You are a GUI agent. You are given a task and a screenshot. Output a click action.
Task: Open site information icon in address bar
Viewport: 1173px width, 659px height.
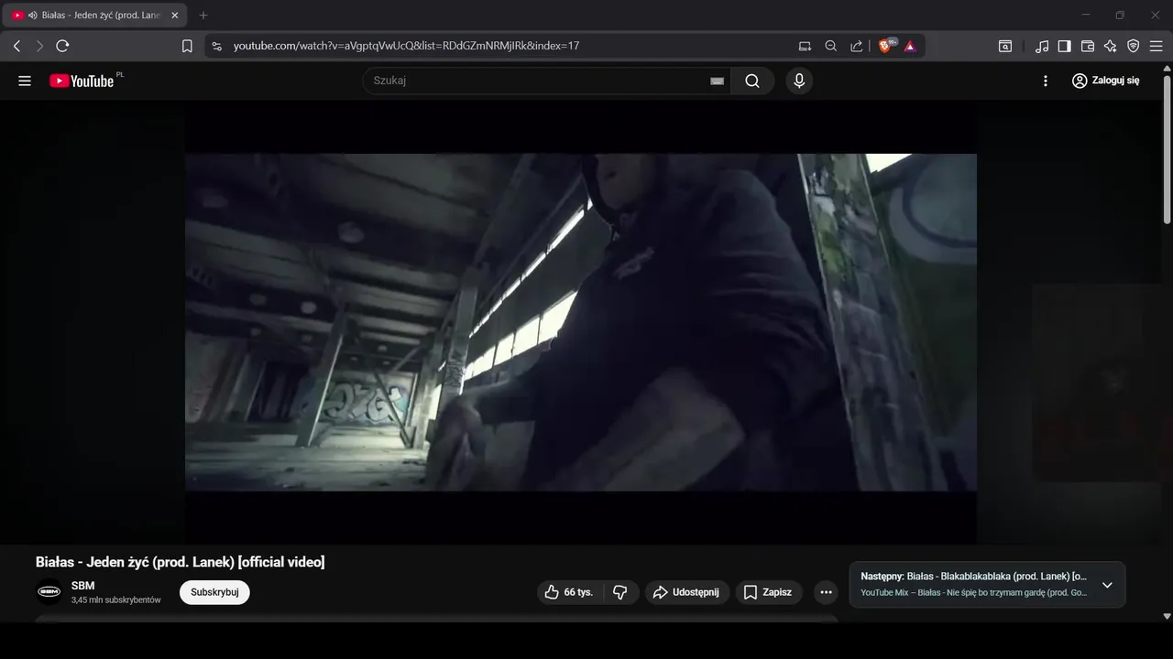coord(215,46)
